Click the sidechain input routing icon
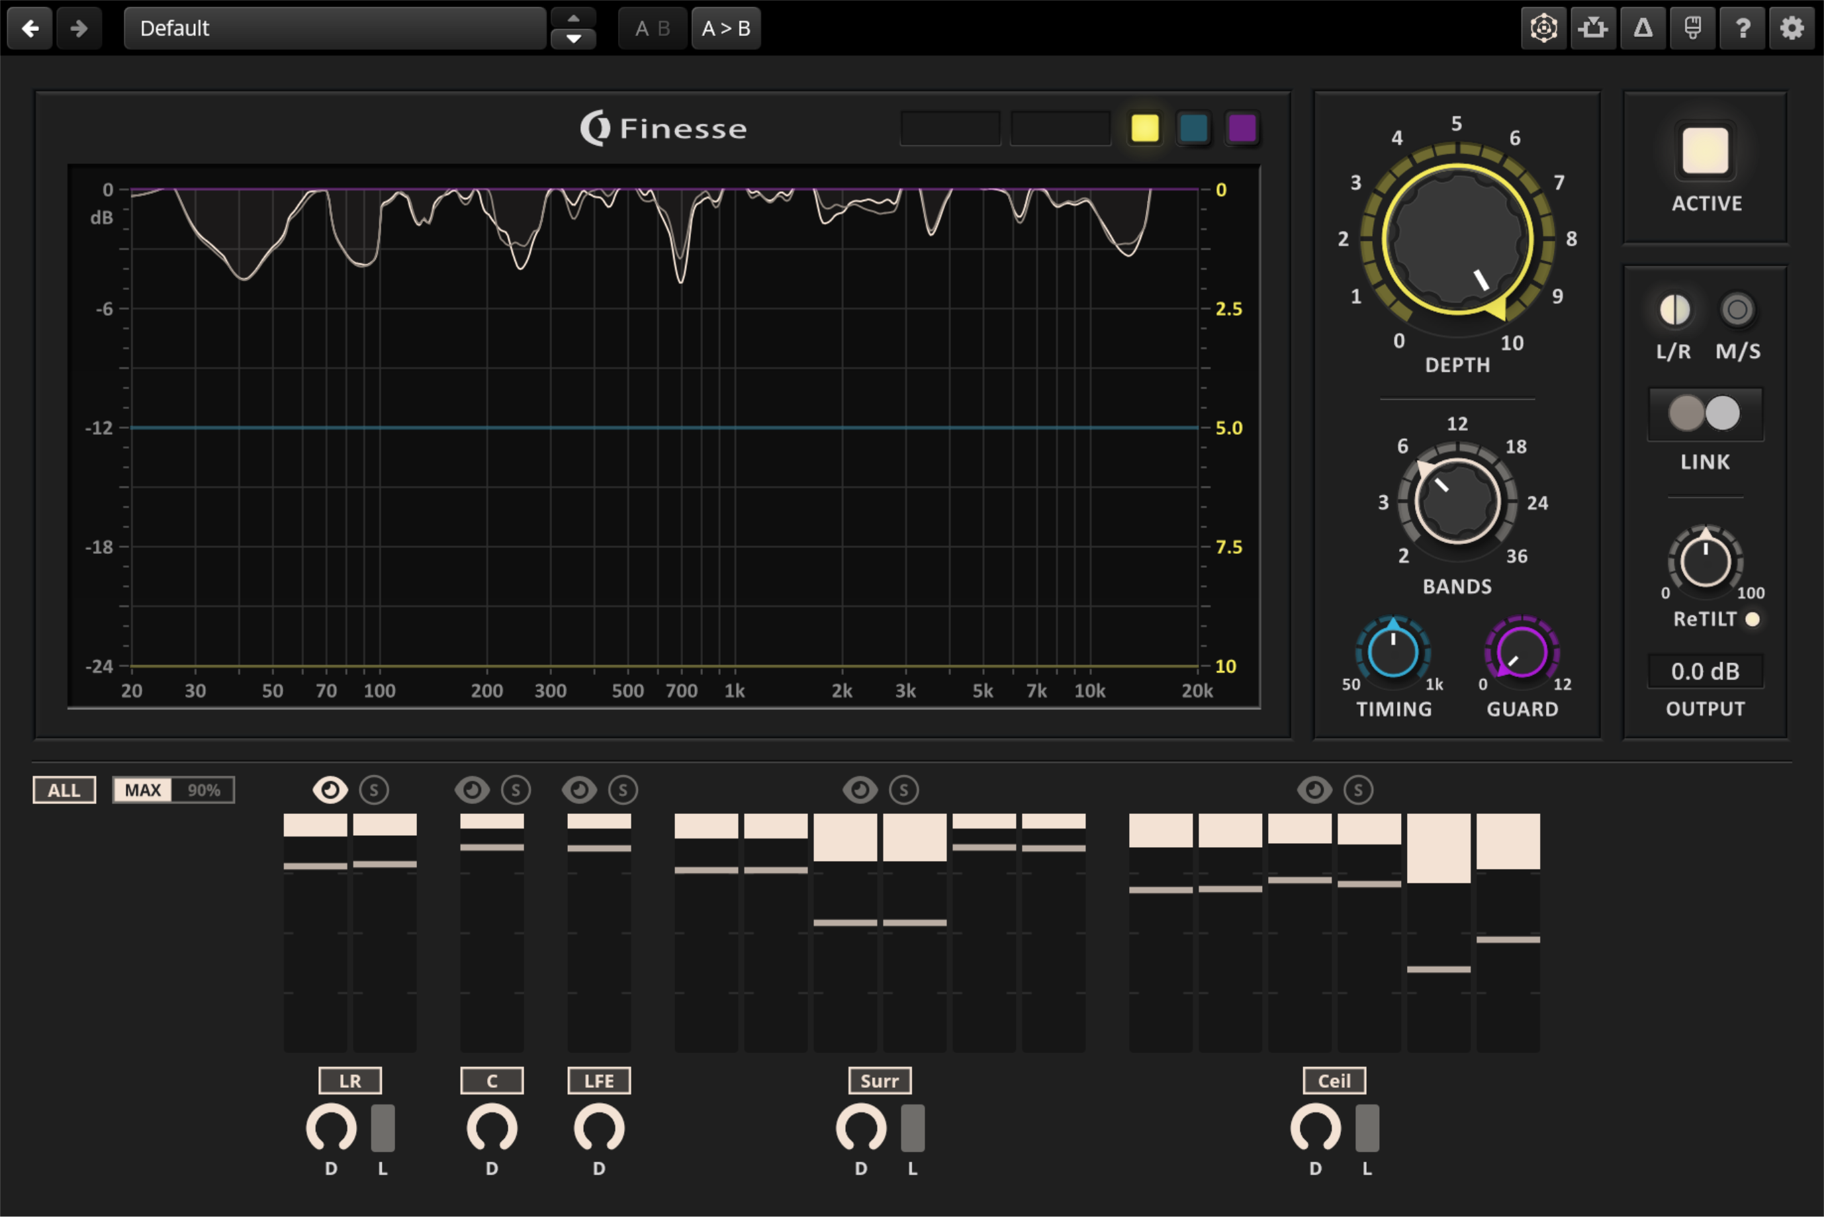The image size is (1824, 1217). click(1594, 28)
